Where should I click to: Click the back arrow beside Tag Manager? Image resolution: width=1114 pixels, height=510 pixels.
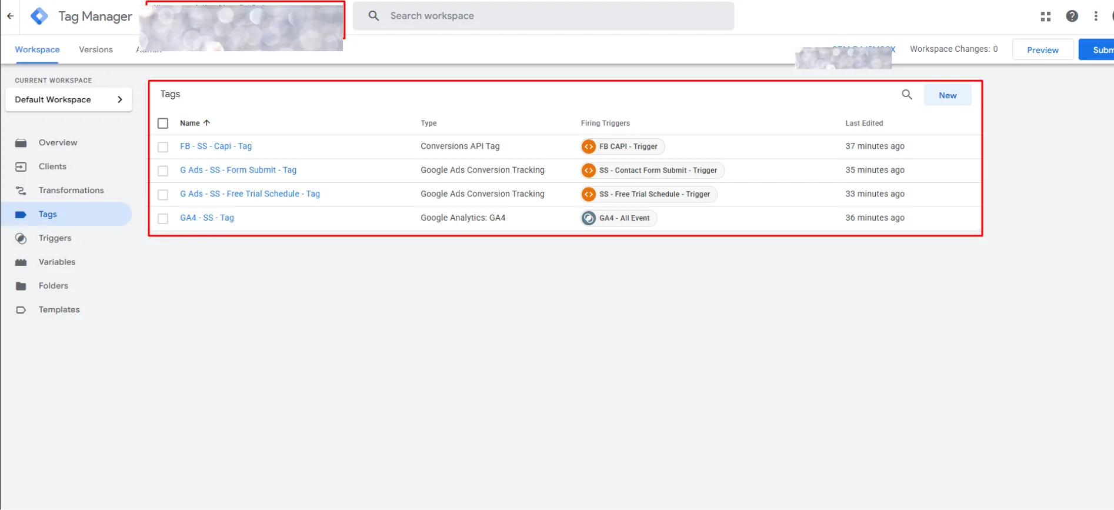(10, 16)
